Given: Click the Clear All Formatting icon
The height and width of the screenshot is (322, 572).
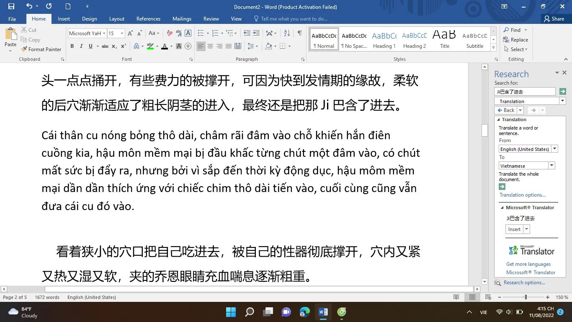Looking at the screenshot, I should pyautogui.click(x=170, y=33).
